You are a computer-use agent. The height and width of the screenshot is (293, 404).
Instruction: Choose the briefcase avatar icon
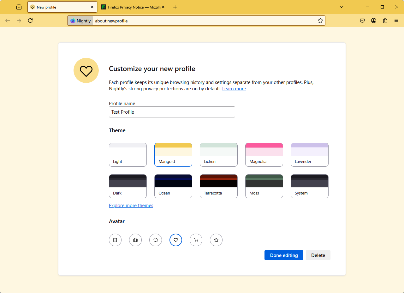(x=135, y=240)
